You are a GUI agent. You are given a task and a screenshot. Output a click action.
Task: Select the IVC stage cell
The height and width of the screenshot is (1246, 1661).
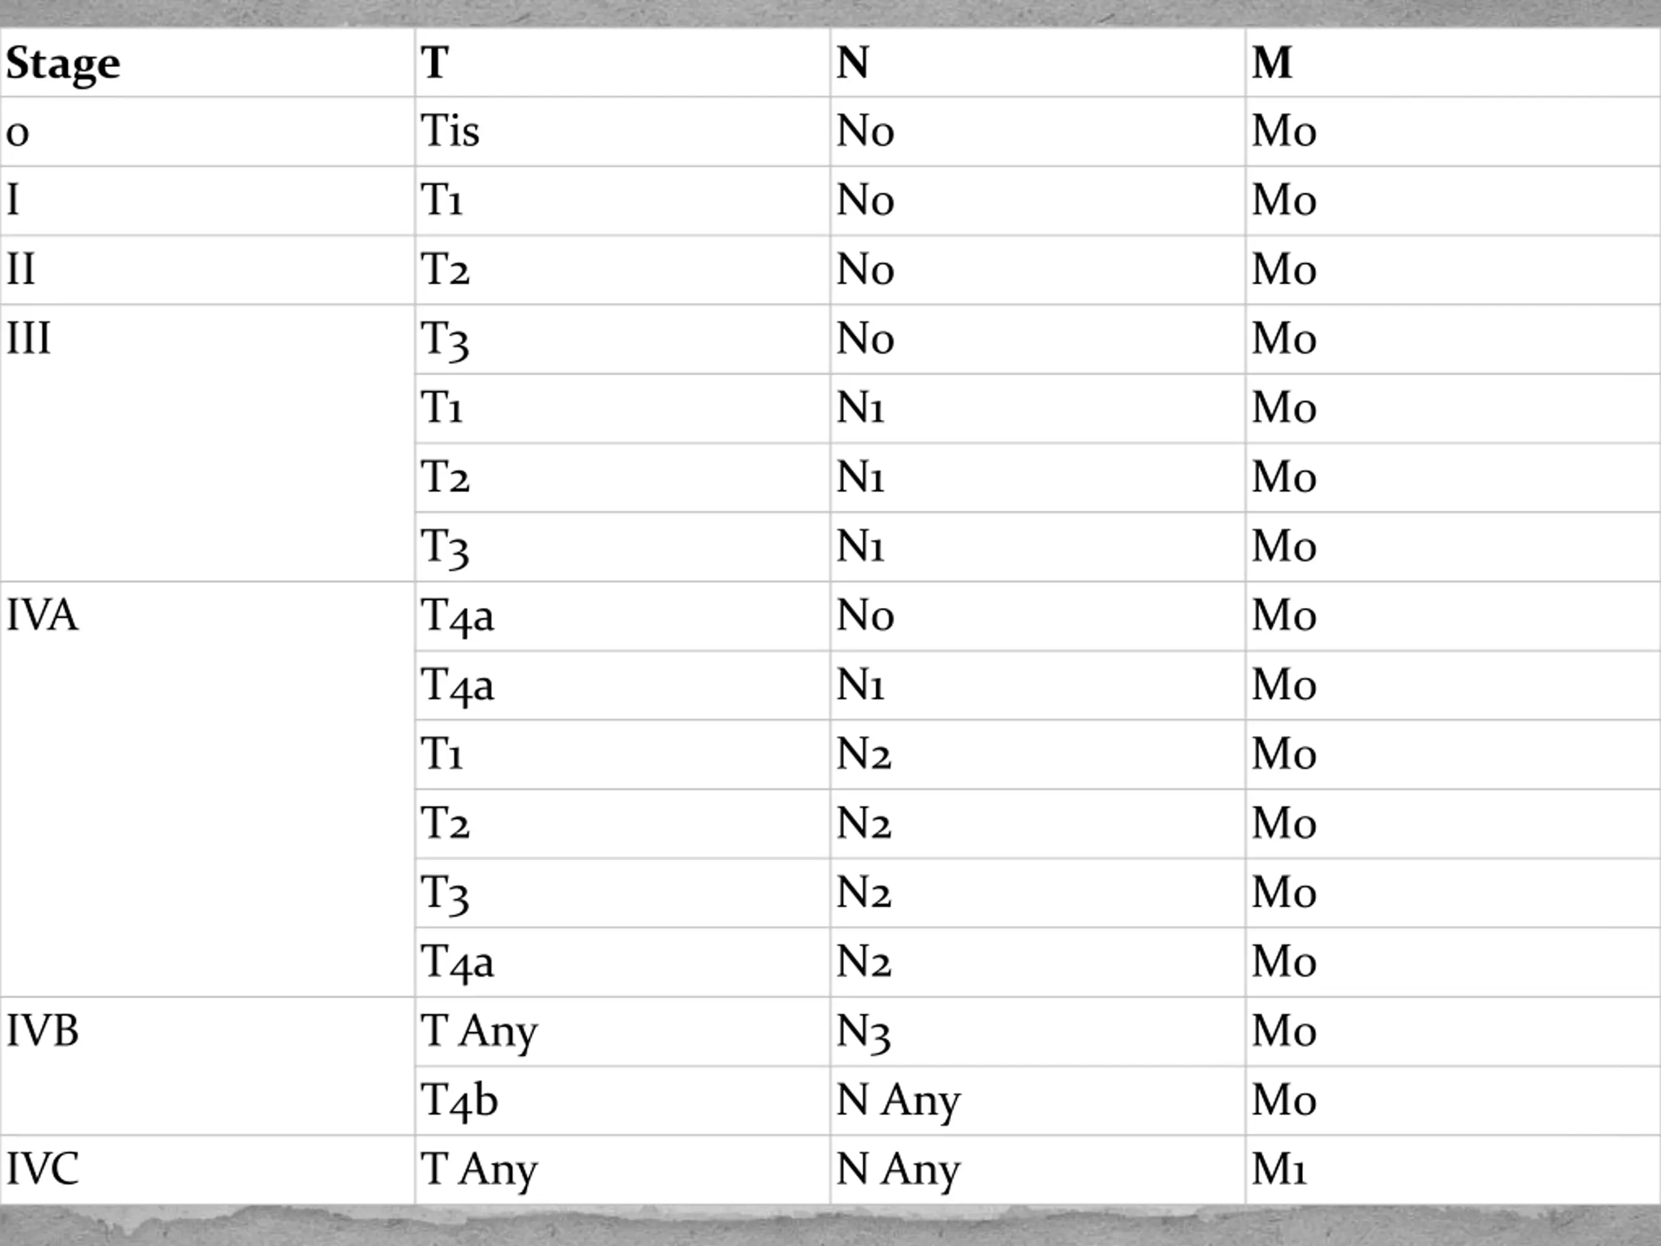click(x=207, y=1169)
